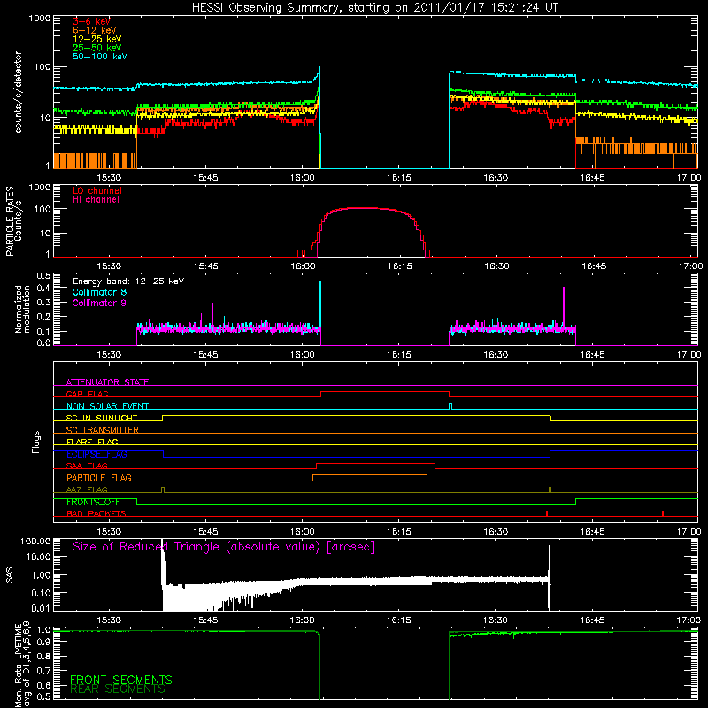Click the FRONT SEGMENTS legend label
708x708 pixels.
[121, 680]
